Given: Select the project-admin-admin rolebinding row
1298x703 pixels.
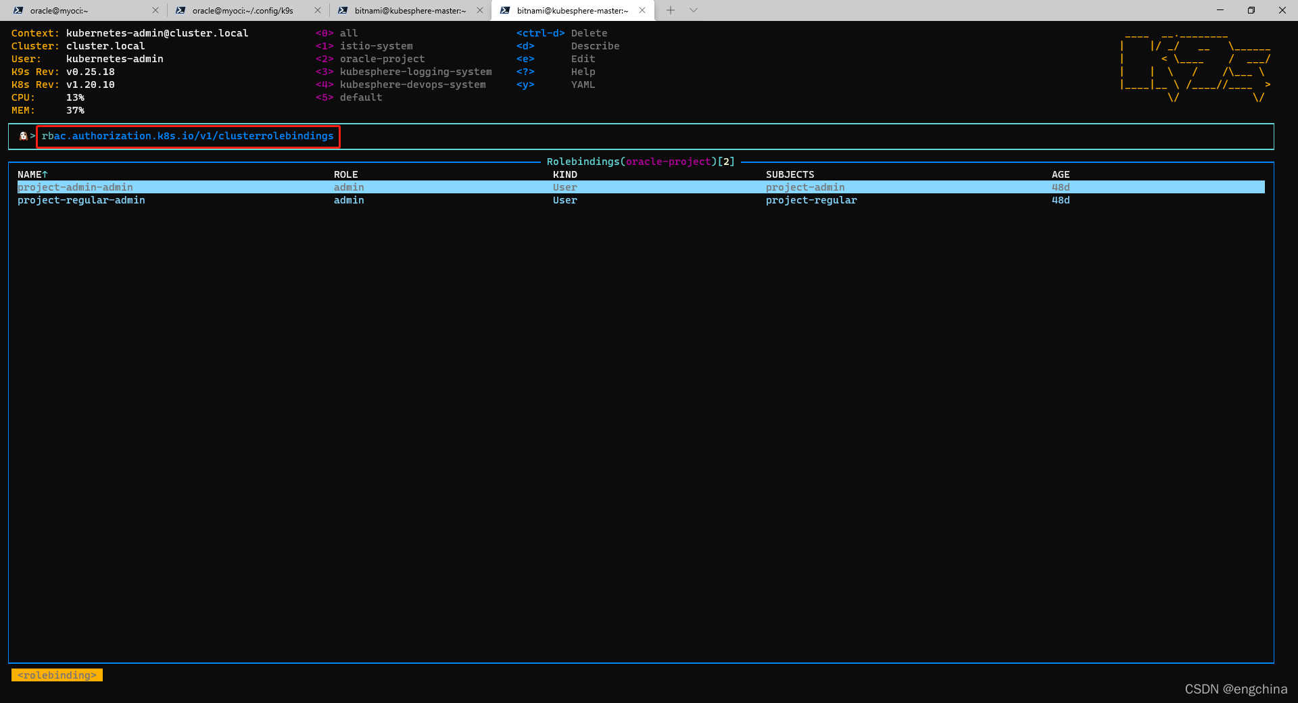Looking at the screenshot, I should (641, 187).
